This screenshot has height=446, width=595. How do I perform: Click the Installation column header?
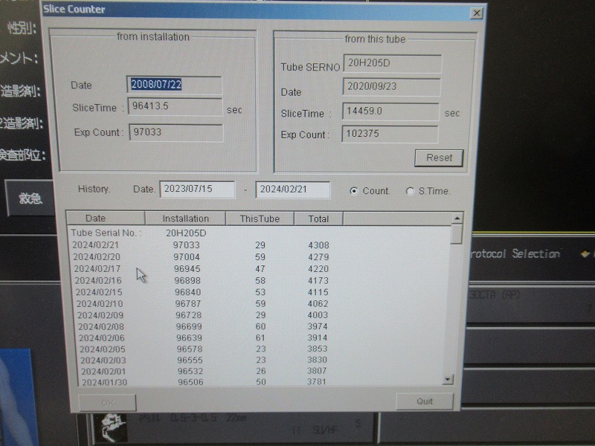click(x=185, y=219)
